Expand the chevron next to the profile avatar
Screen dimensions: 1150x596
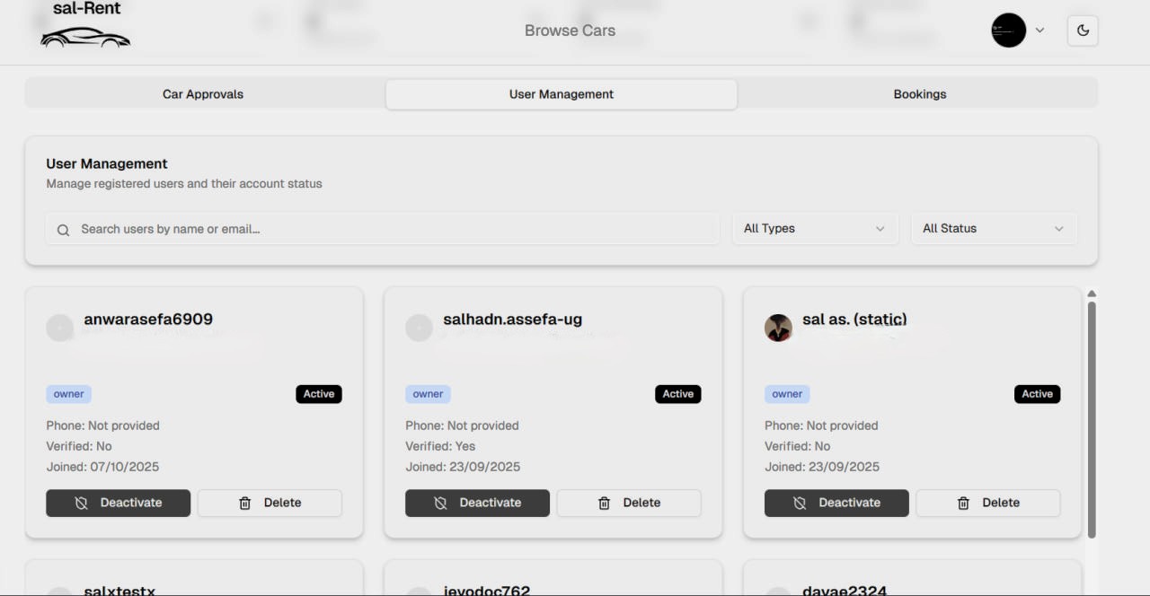[1039, 30]
